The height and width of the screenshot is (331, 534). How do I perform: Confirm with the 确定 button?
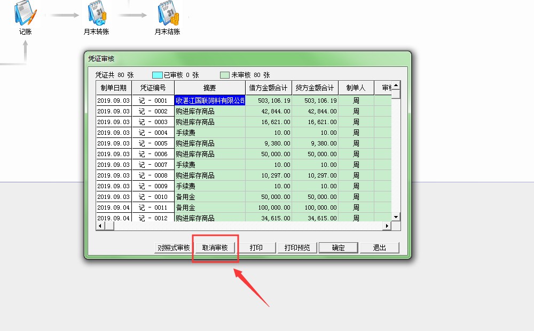pyautogui.click(x=339, y=248)
